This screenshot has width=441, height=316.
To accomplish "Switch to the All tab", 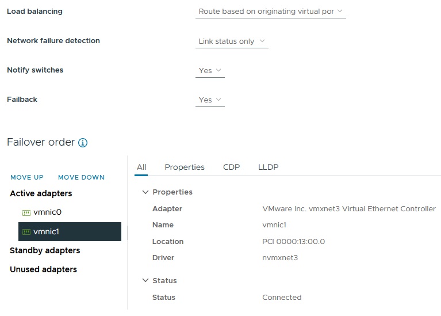I will coord(141,167).
